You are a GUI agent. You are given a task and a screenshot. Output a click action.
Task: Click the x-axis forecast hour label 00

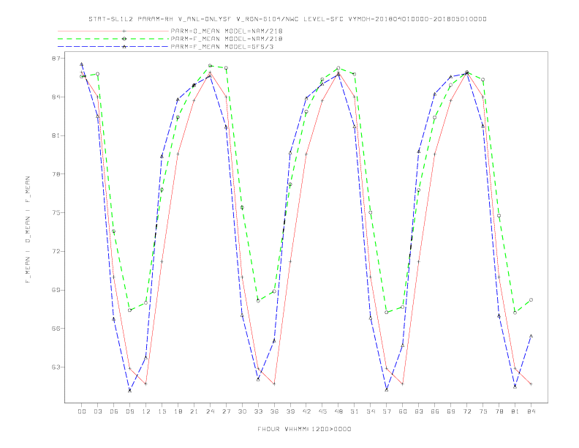82,411
